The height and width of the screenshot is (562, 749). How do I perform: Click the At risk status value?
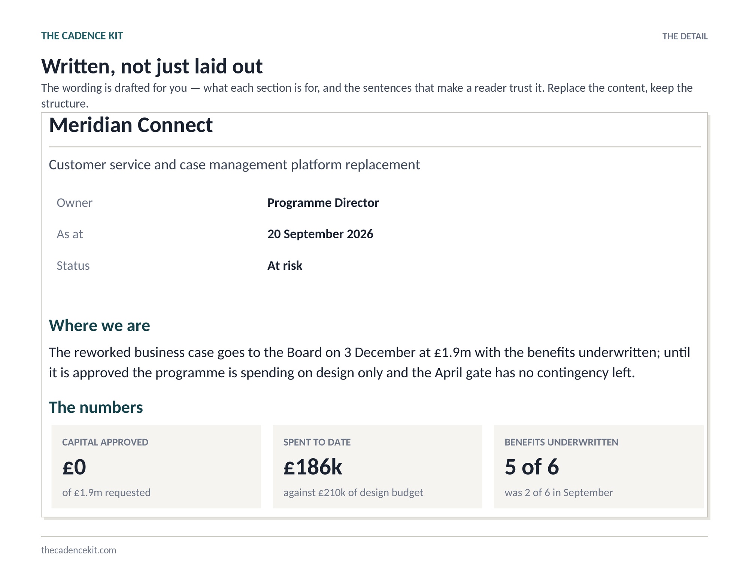click(285, 266)
